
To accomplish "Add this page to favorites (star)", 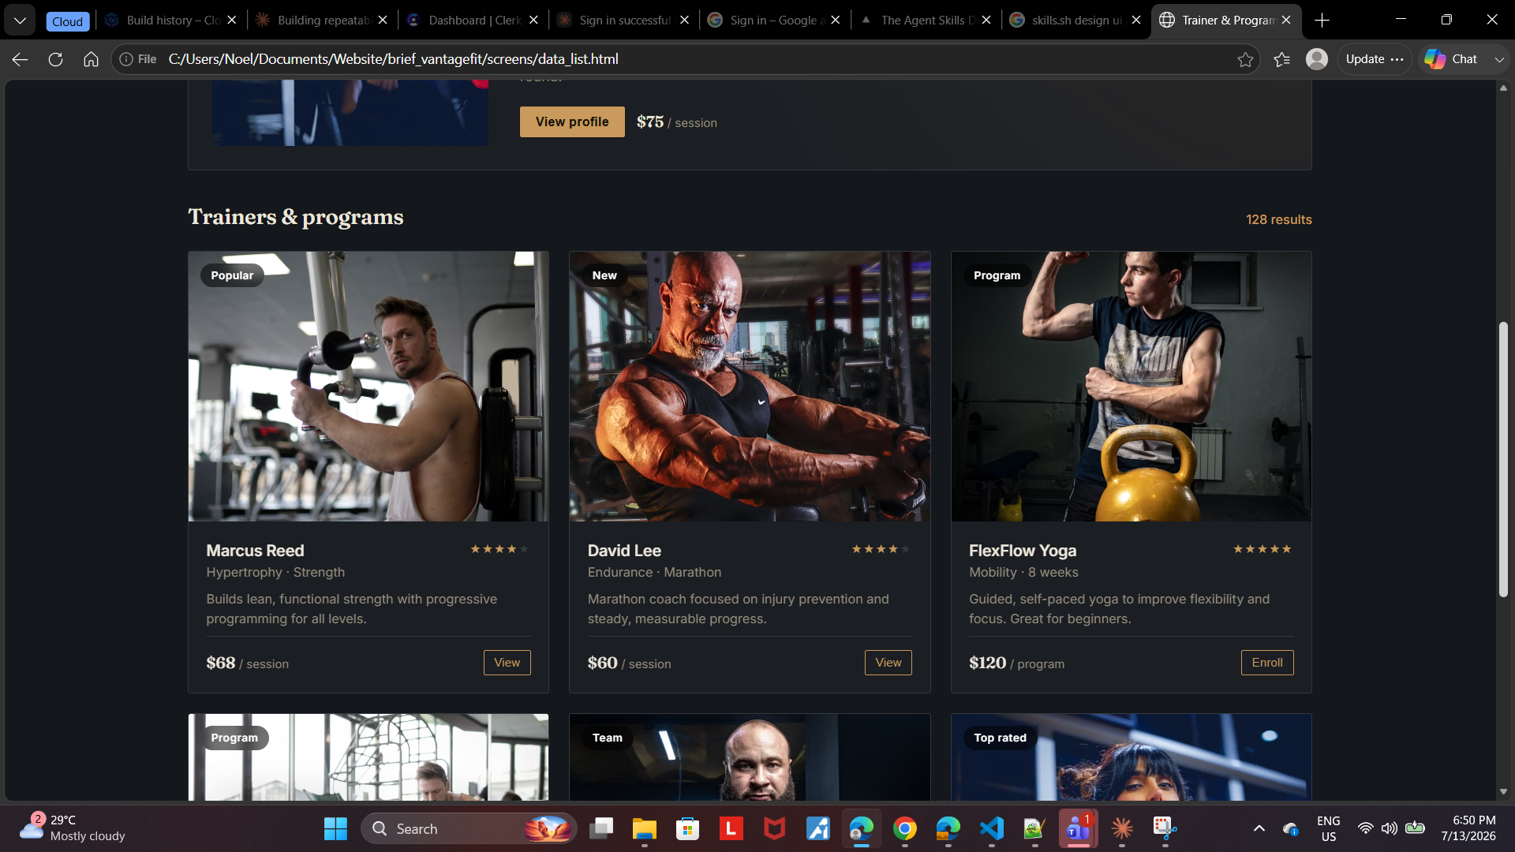I will coord(1245,59).
